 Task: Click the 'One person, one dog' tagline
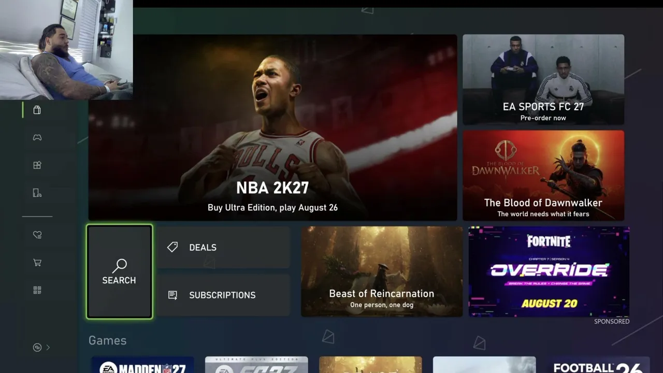coord(382,305)
